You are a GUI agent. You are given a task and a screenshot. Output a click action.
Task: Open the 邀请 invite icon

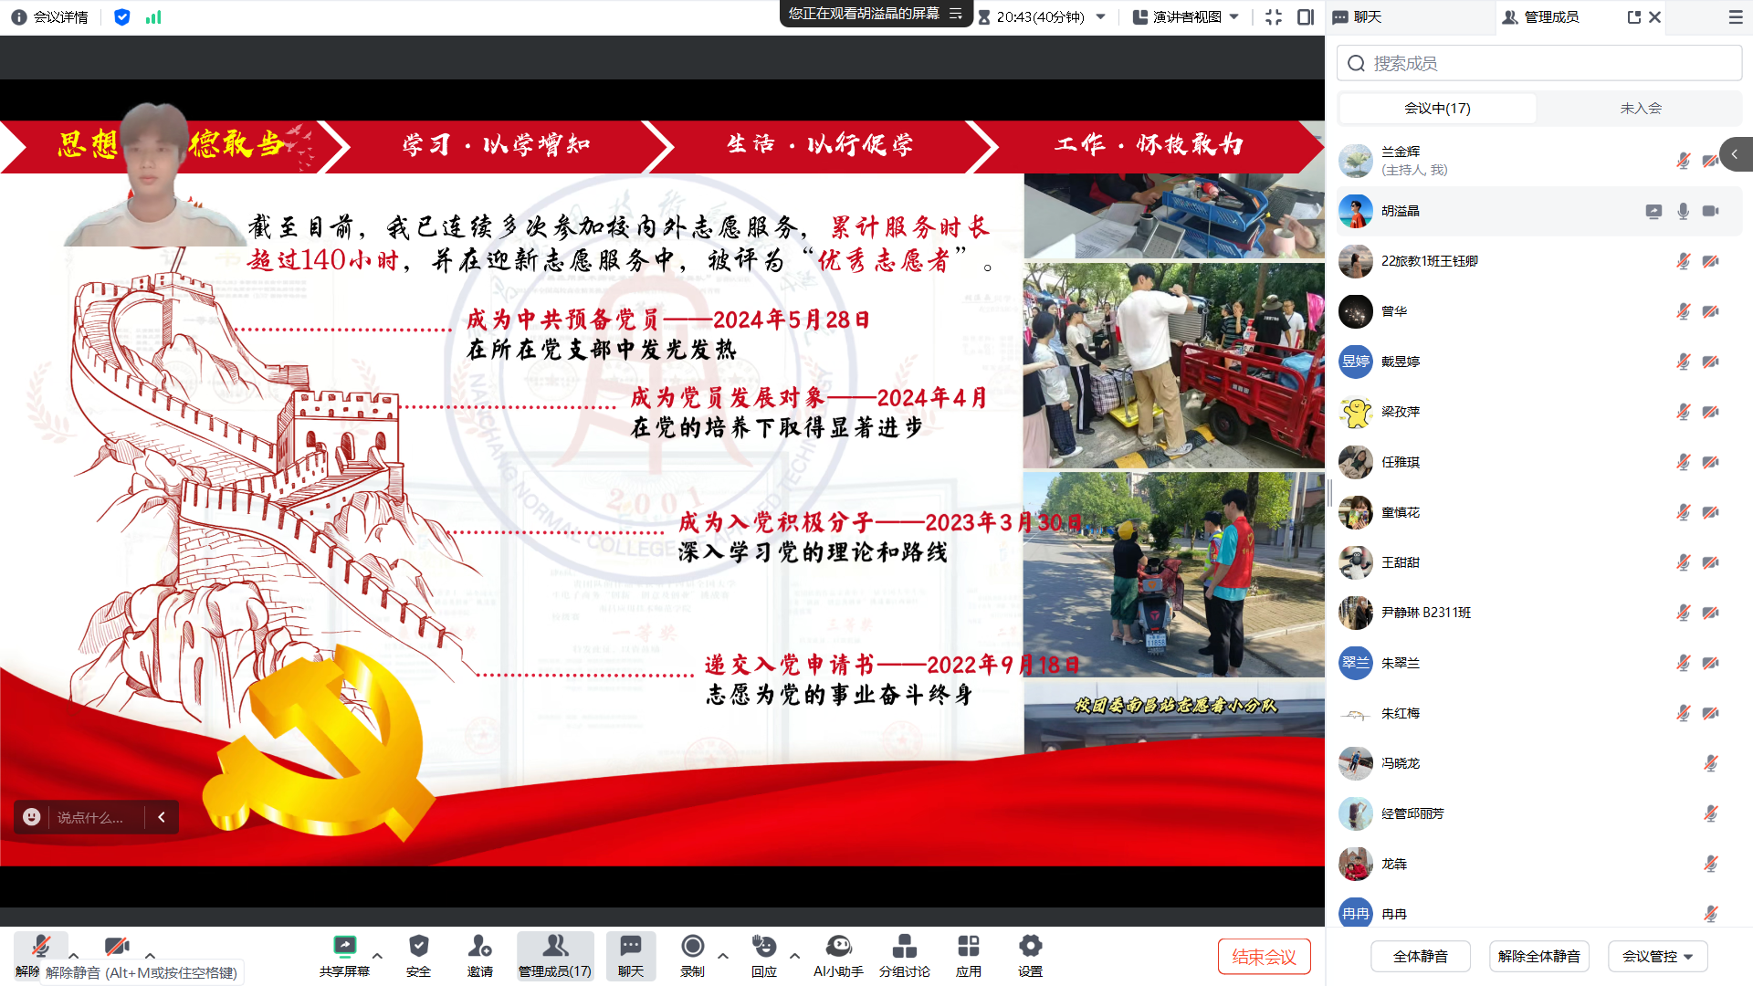tap(479, 947)
